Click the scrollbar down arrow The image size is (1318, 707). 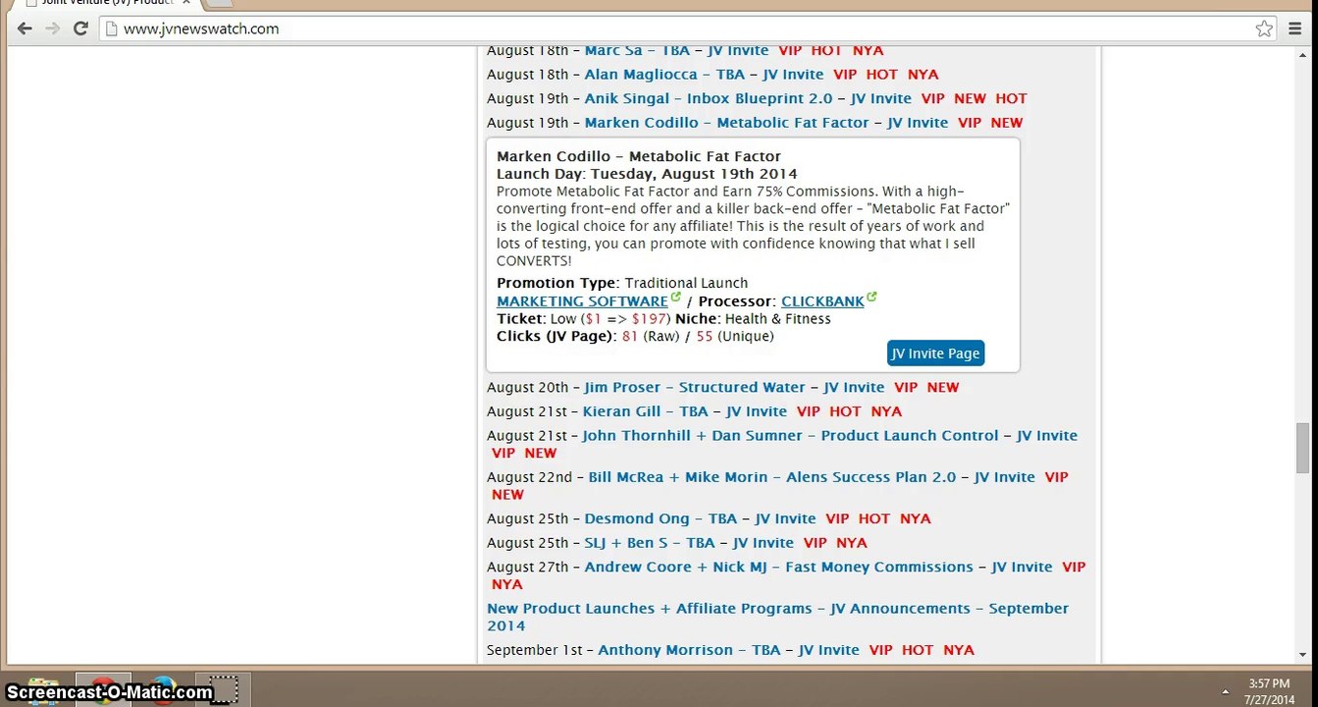1302,655
